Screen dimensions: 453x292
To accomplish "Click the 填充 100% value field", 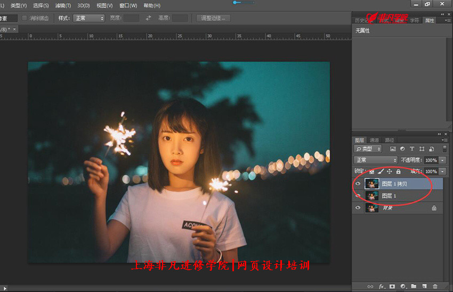I will click(431, 171).
